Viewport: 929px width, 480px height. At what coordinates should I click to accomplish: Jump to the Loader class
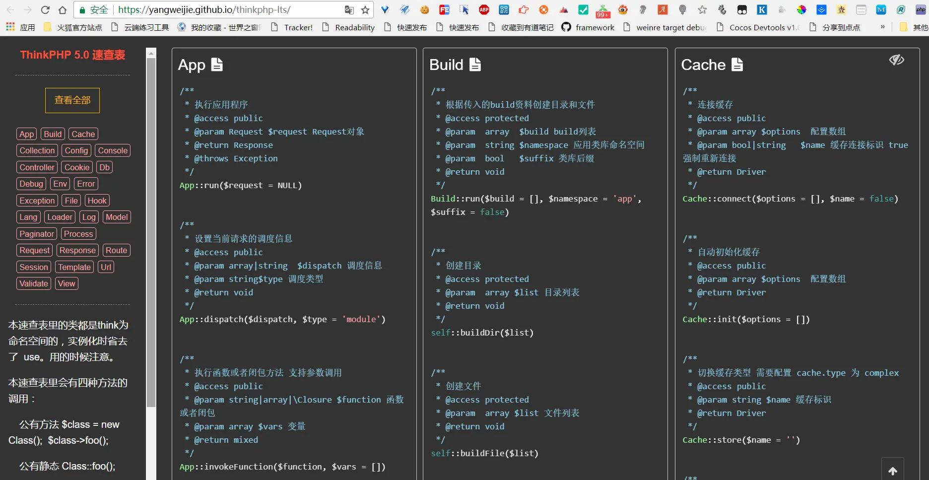[x=60, y=217]
